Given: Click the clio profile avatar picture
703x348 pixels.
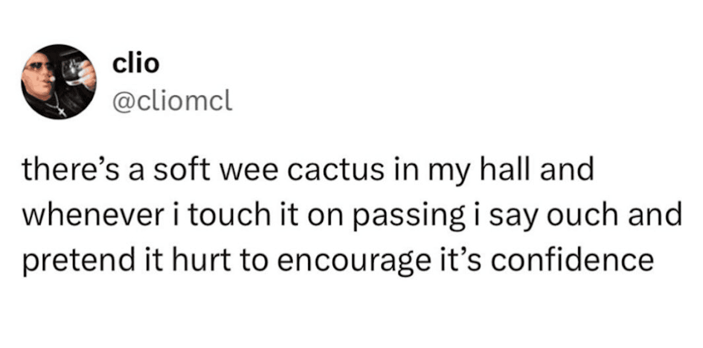Looking at the screenshot, I should click(59, 81).
